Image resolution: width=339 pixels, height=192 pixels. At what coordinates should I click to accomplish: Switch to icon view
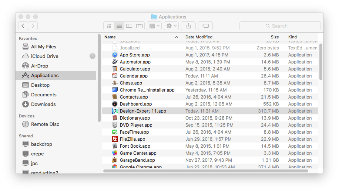tap(109, 26)
